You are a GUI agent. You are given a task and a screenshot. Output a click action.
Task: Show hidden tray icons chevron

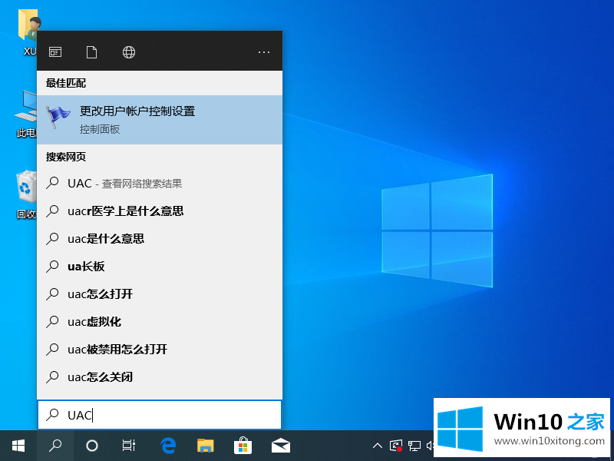377,446
